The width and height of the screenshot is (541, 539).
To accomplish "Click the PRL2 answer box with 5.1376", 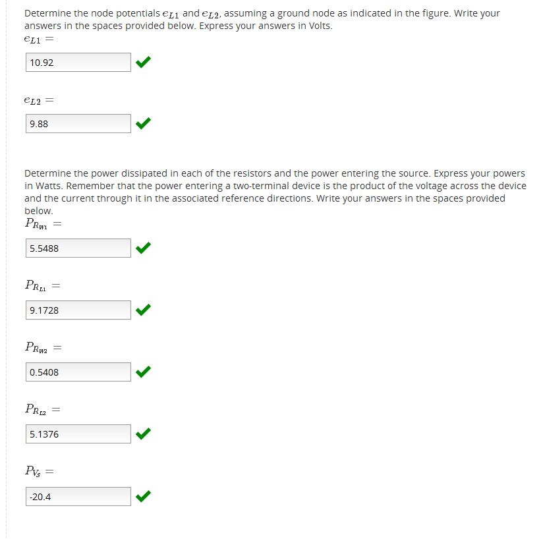I will [x=78, y=434].
